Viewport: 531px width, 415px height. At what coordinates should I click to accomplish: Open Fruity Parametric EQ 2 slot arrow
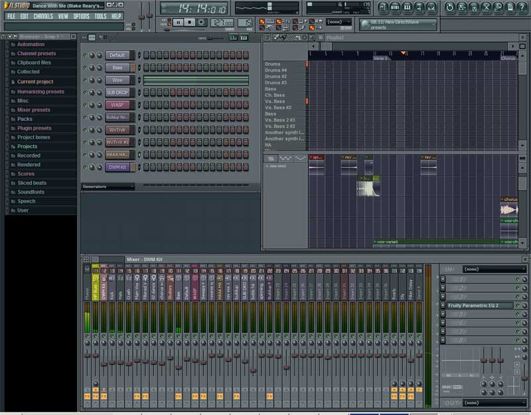[443, 305]
